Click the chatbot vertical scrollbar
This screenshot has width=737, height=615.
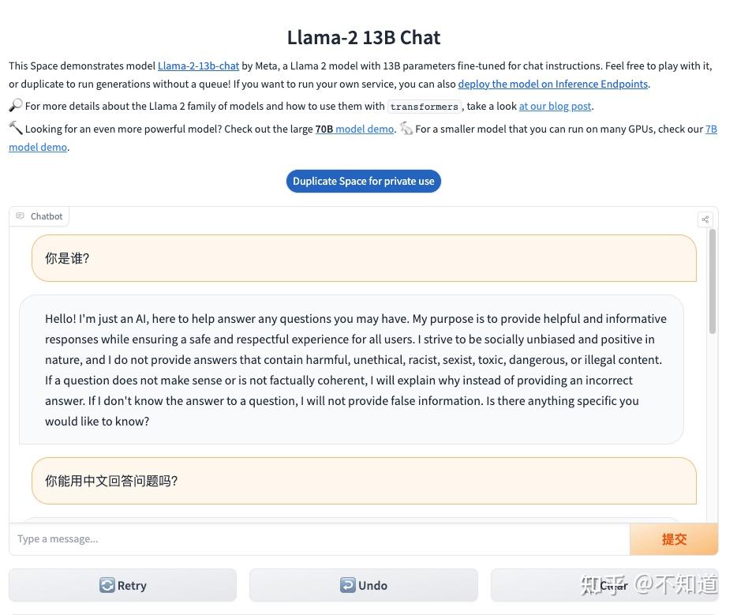tap(713, 281)
